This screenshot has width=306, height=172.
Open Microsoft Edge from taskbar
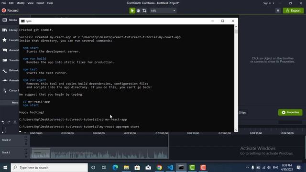click(115, 168)
